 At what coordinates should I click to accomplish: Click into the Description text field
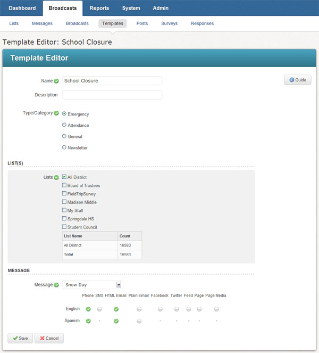(112, 95)
